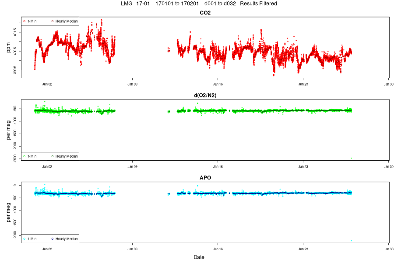Click '-1000' y-axis tick on d(O2/N2) plot
The image size is (394, 262).
pos(15,121)
